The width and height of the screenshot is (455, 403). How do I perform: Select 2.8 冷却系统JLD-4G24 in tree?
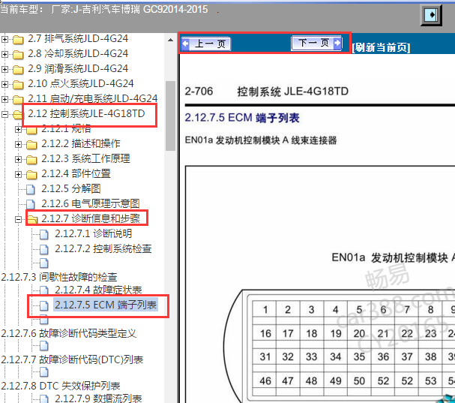pyautogui.click(x=78, y=54)
